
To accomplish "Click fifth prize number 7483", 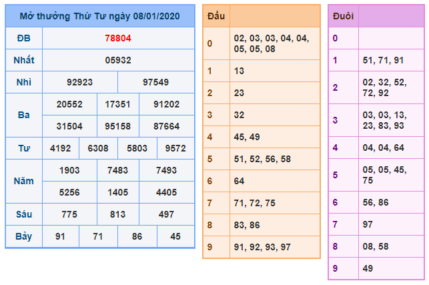I will tap(118, 170).
